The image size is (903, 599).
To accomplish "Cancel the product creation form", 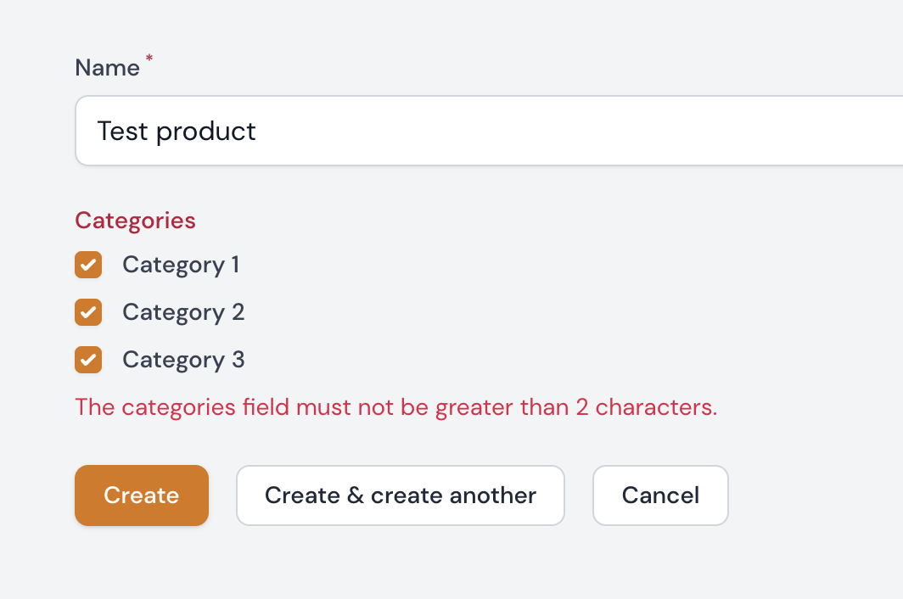I will coord(660,495).
